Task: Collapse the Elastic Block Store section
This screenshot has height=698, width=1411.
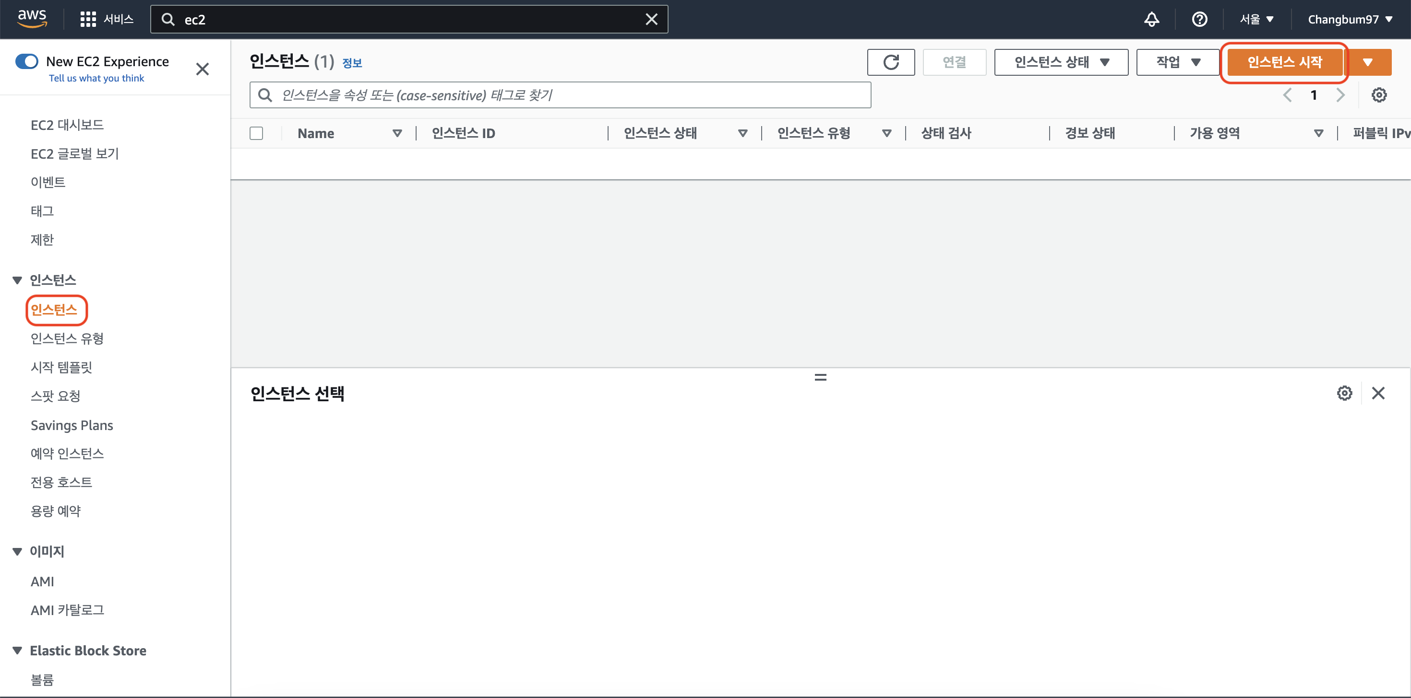Action: 18,651
